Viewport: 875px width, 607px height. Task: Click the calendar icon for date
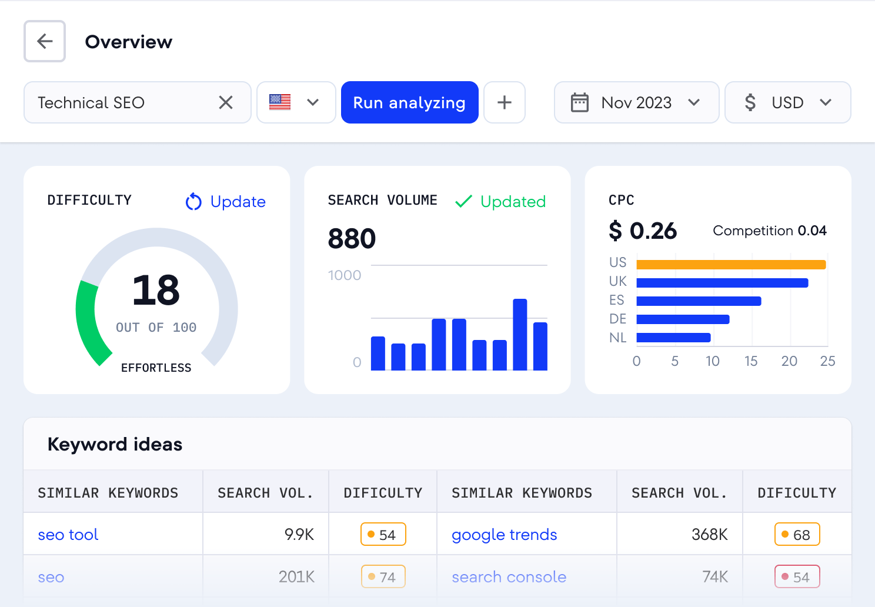(579, 102)
